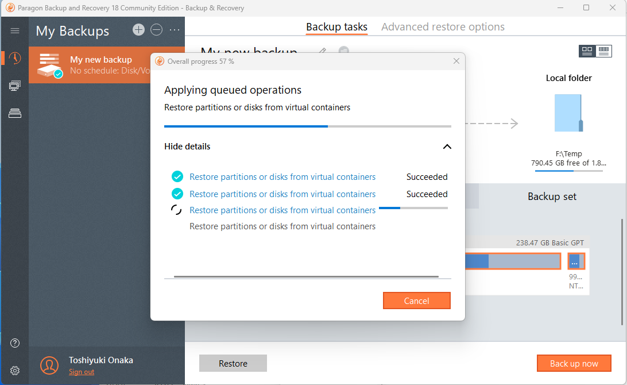This screenshot has height=385, width=627.
Task: Switch to tile view layout
Action: tap(587, 51)
